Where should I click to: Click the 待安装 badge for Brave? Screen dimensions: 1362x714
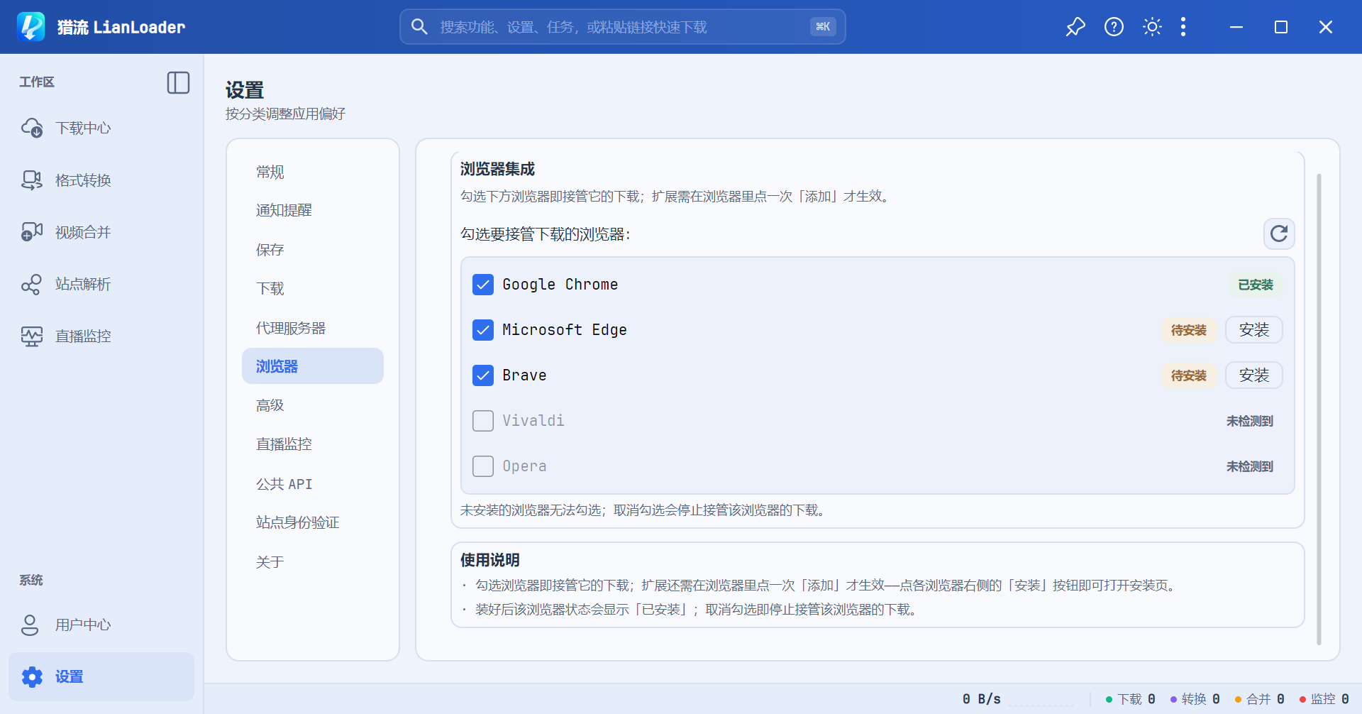click(1189, 375)
